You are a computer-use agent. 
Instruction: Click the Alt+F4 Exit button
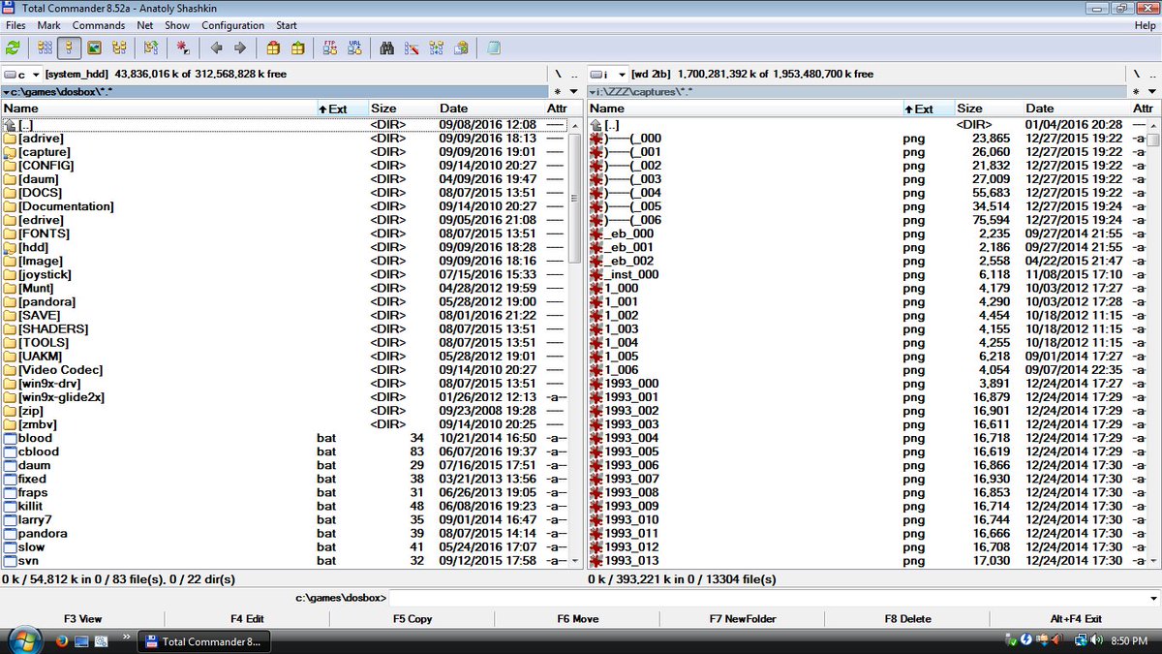click(x=1076, y=618)
